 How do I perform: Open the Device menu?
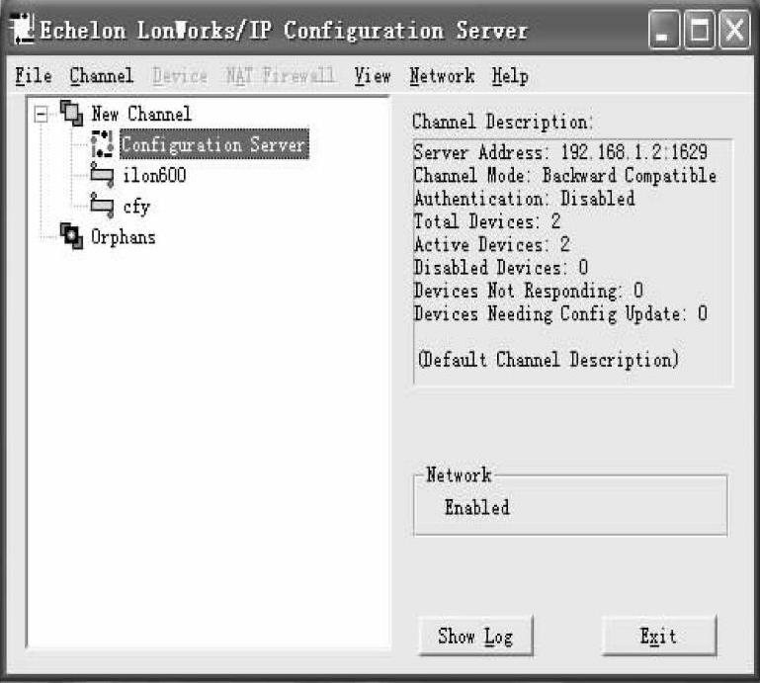[180, 76]
